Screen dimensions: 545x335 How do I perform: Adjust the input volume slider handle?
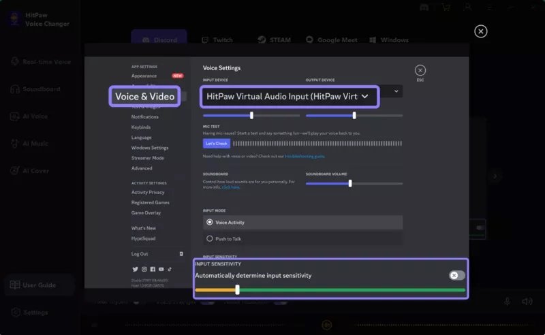[x=251, y=115]
